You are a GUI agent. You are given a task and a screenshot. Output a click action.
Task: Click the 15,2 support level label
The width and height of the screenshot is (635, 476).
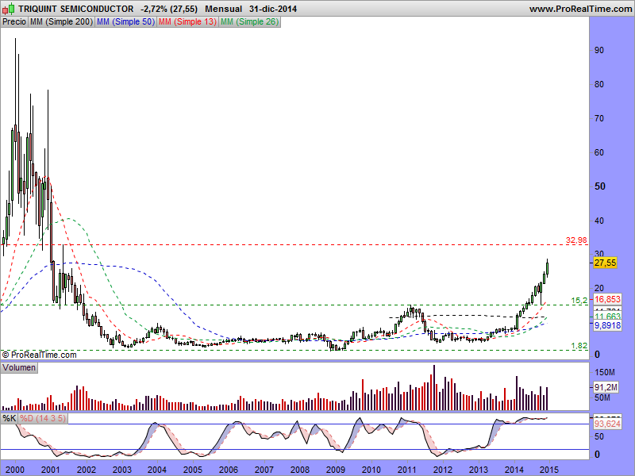click(579, 301)
